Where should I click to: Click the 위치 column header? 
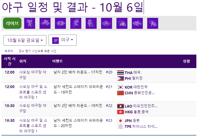click(x=23, y=61)
